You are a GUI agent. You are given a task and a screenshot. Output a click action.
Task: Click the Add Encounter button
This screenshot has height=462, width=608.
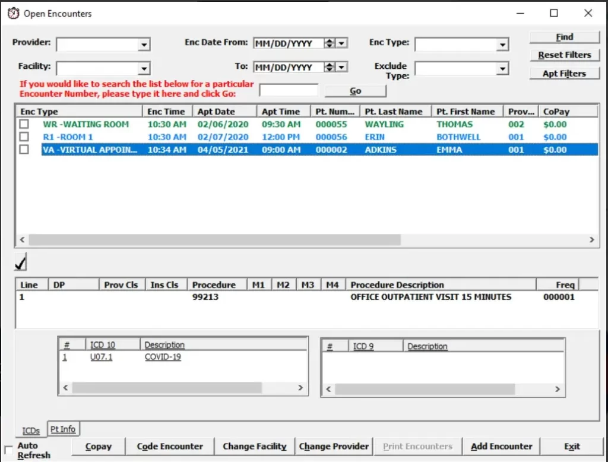pyautogui.click(x=502, y=446)
